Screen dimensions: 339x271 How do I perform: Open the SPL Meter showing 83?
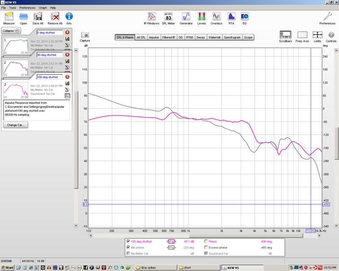point(168,19)
